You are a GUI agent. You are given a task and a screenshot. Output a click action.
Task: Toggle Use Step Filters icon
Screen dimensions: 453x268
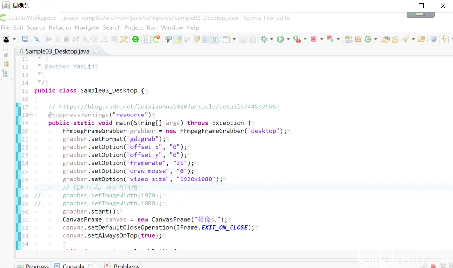124,39
